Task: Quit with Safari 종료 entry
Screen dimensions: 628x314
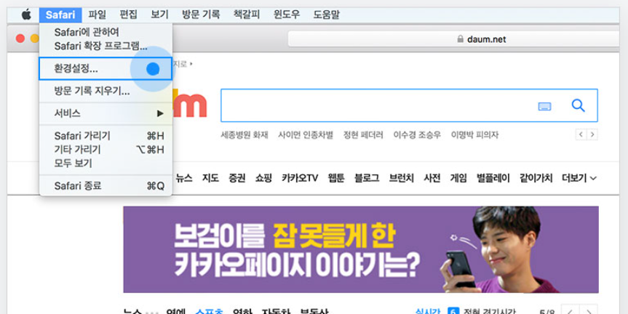Action: point(106,186)
